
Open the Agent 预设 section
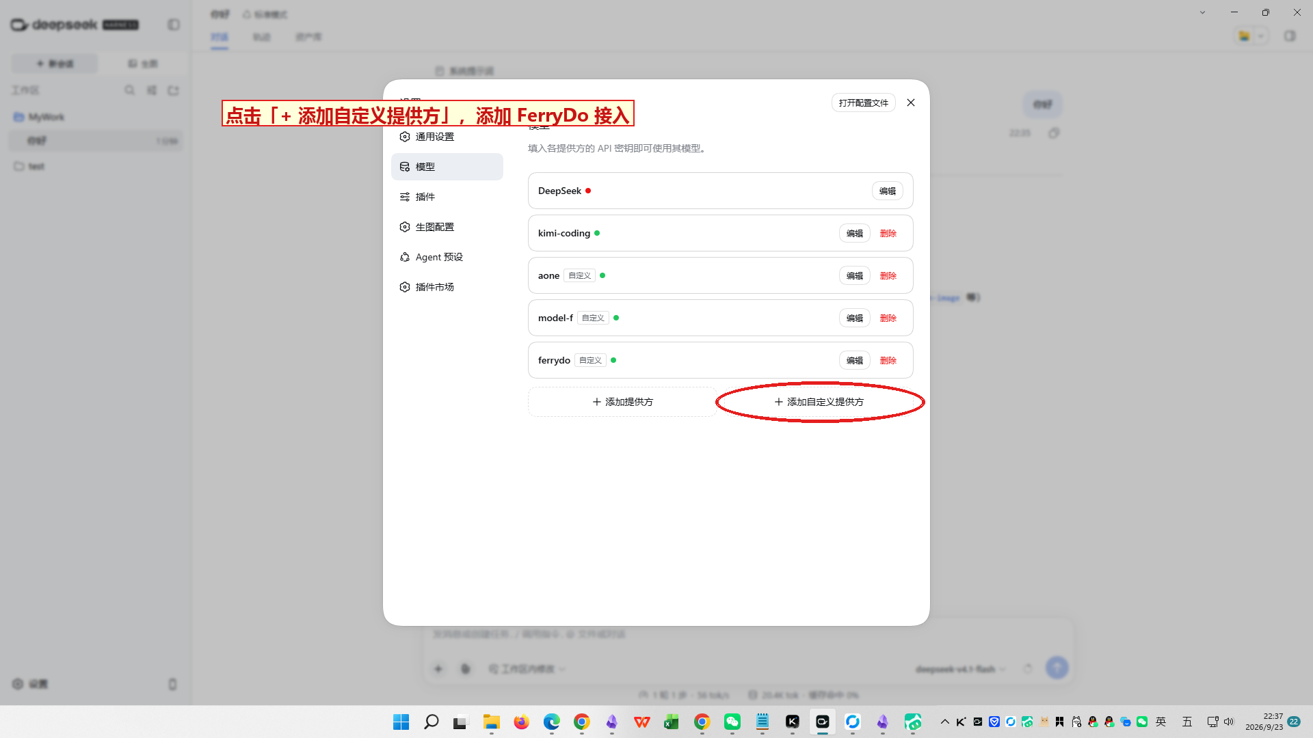point(447,257)
